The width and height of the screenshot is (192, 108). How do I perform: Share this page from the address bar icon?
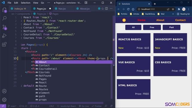pos(168,9)
